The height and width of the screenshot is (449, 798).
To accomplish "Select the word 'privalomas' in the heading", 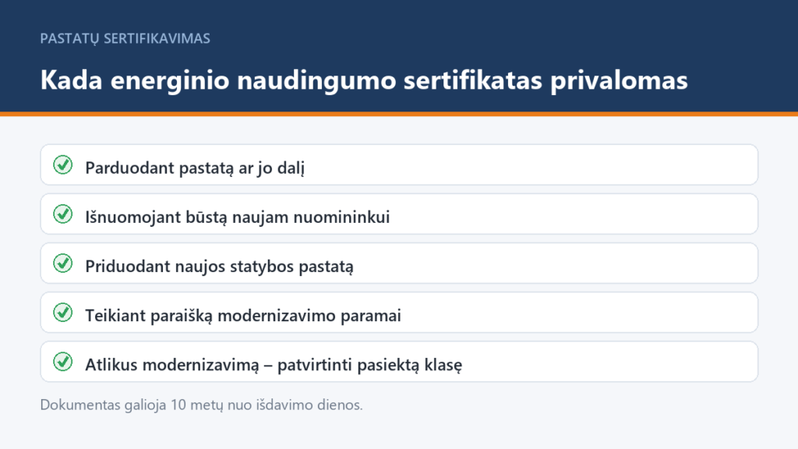I will [619, 81].
